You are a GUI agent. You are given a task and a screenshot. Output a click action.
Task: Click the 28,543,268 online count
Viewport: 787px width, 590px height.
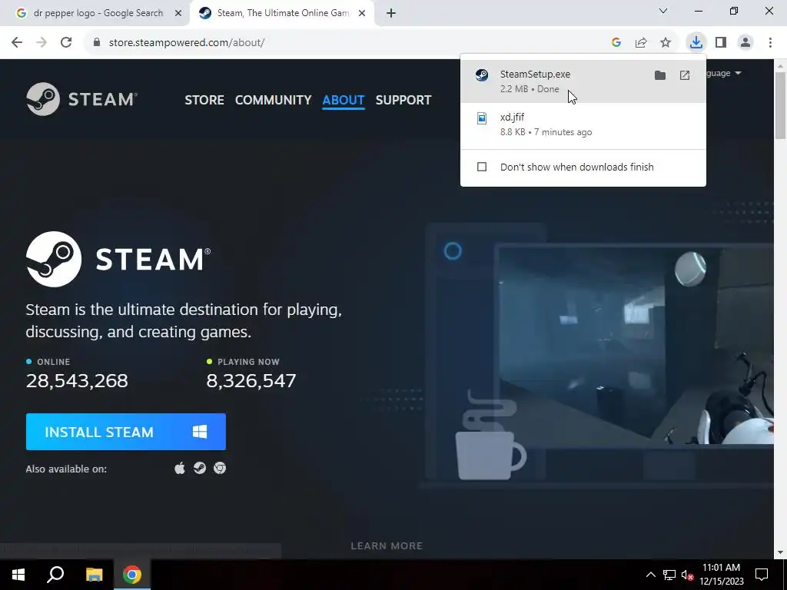click(x=77, y=381)
